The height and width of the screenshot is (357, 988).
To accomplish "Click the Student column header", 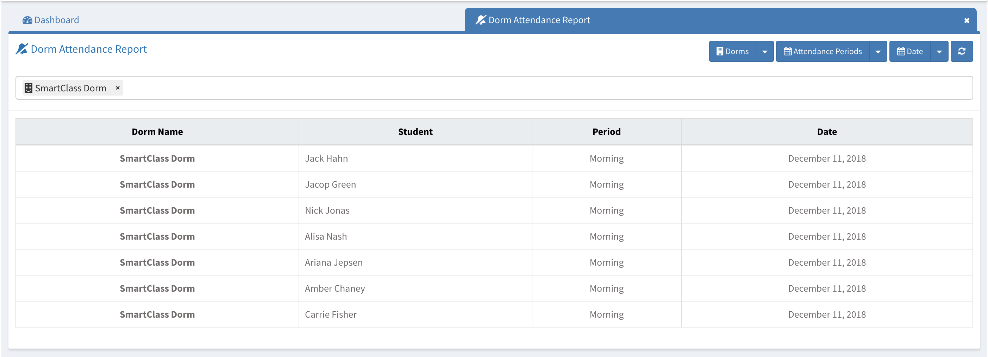I will pyautogui.click(x=415, y=132).
